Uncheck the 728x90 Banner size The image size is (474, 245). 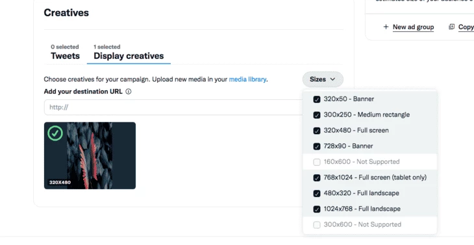(x=317, y=146)
